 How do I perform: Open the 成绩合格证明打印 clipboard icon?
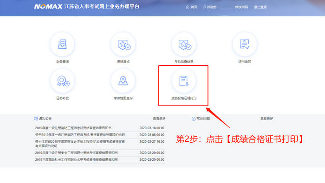184,81
